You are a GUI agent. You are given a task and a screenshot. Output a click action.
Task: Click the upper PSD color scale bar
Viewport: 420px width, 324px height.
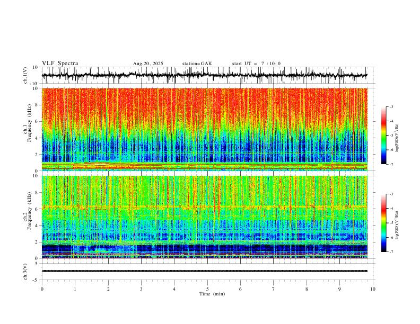383,136
